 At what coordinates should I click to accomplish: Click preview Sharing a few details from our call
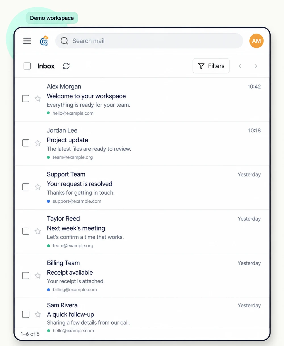click(x=88, y=323)
